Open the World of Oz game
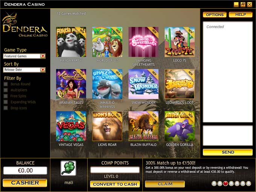This screenshot has height=192, width=256. click(107, 42)
